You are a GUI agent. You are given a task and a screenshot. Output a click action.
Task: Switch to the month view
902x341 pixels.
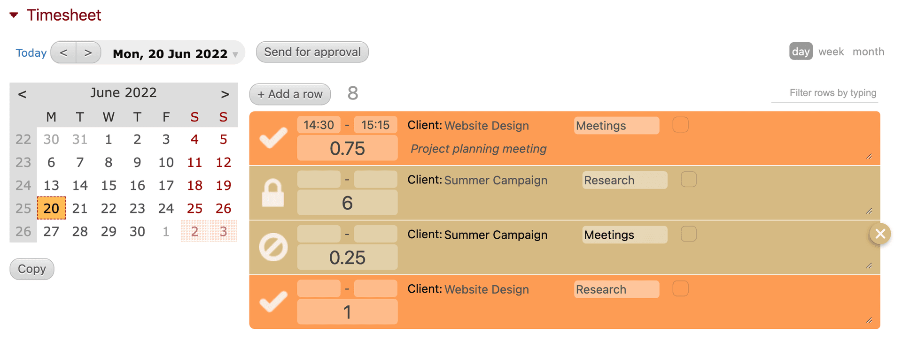(x=868, y=52)
